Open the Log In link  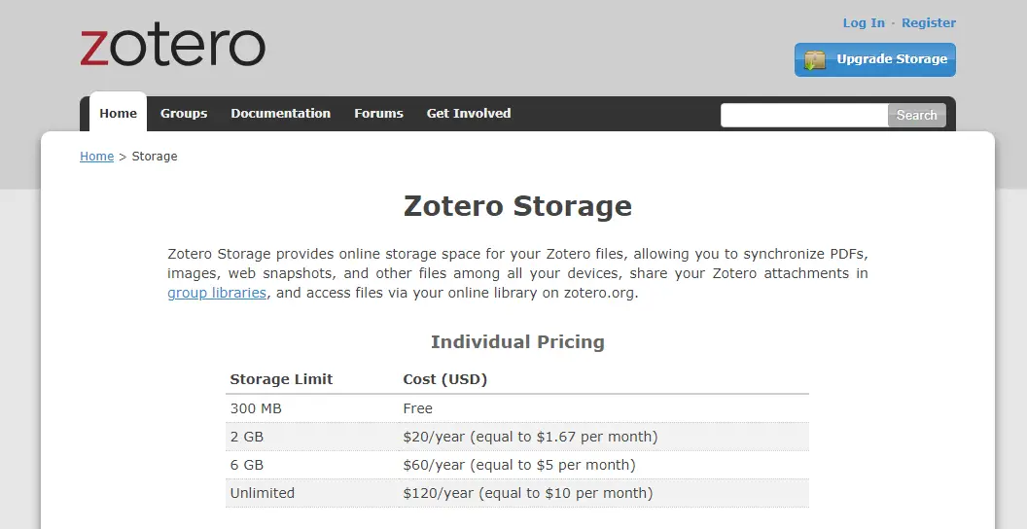864,22
